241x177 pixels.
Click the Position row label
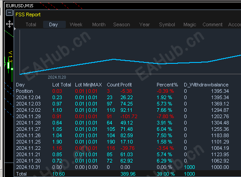coord(25,91)
